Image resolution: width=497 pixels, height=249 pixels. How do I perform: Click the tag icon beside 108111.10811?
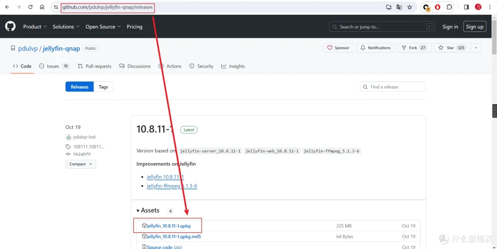pos(68,146)
